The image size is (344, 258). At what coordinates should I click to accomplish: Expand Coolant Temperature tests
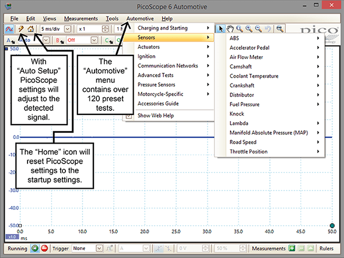coord(269,76)
